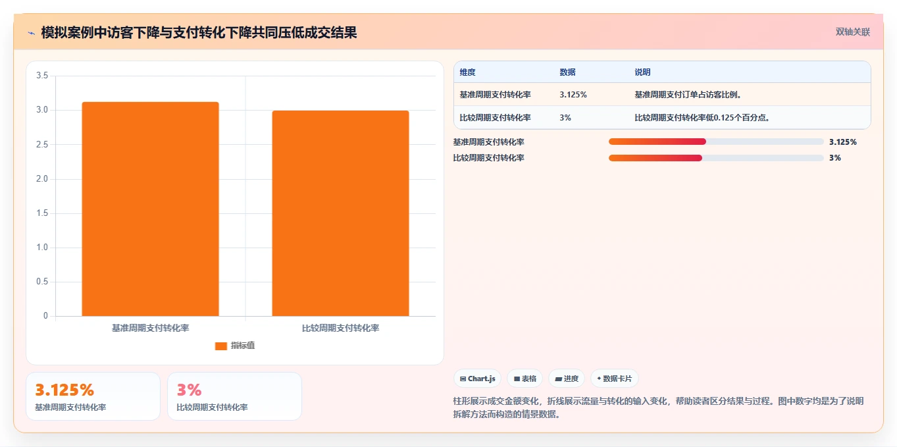Click x-axis label 比较周期支付转化率
The image size is (897, 447).
coord(340,328)
